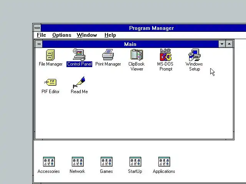
Task: Click the Main window title bar
Action: (130, 44)
